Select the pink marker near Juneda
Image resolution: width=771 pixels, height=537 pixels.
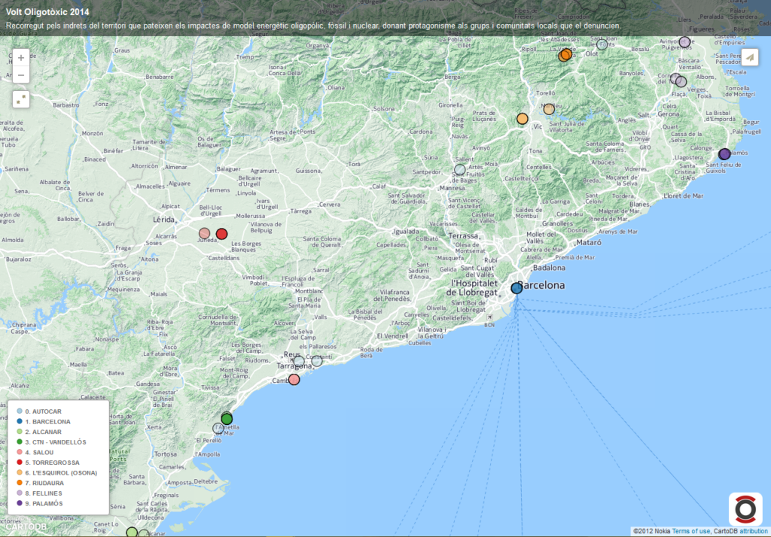point(205,233)
